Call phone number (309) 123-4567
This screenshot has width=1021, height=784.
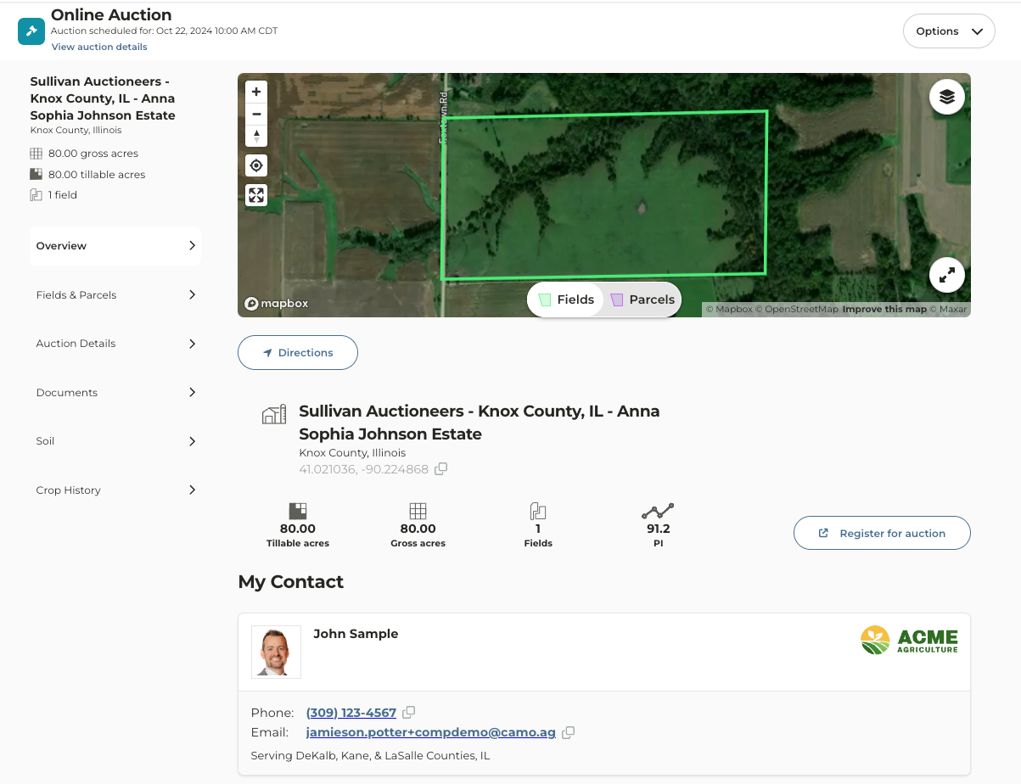pyautogui.click(x=351, y=713)
